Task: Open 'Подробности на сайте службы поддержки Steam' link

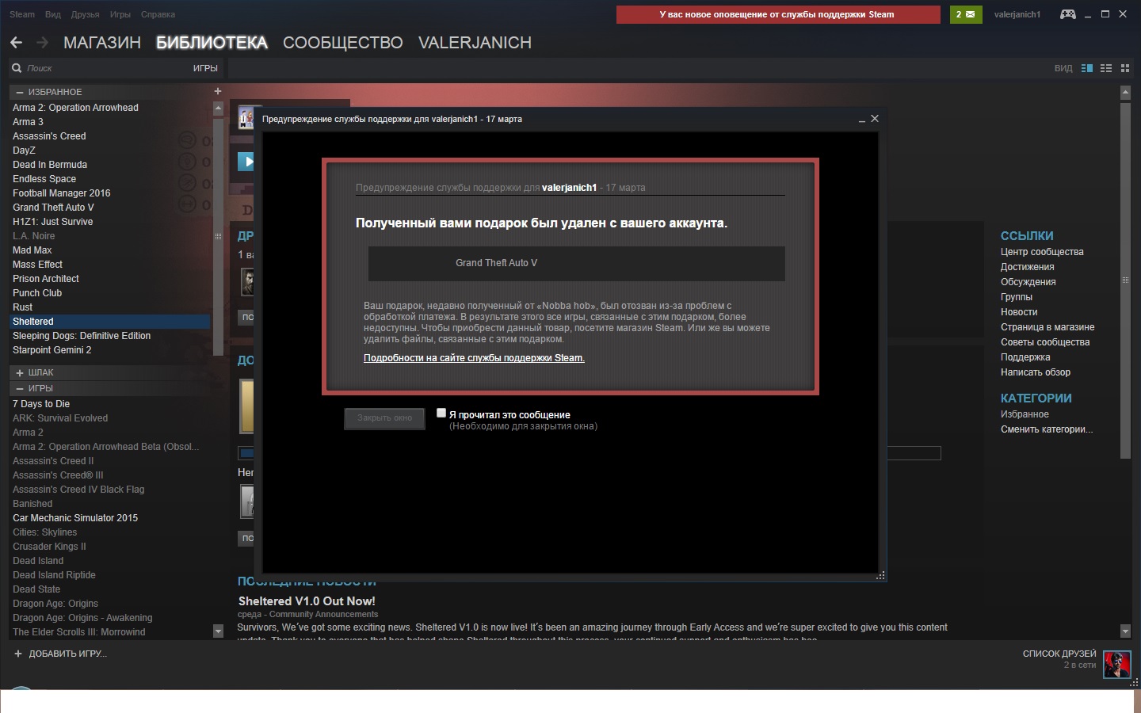Action: (474, 358)
